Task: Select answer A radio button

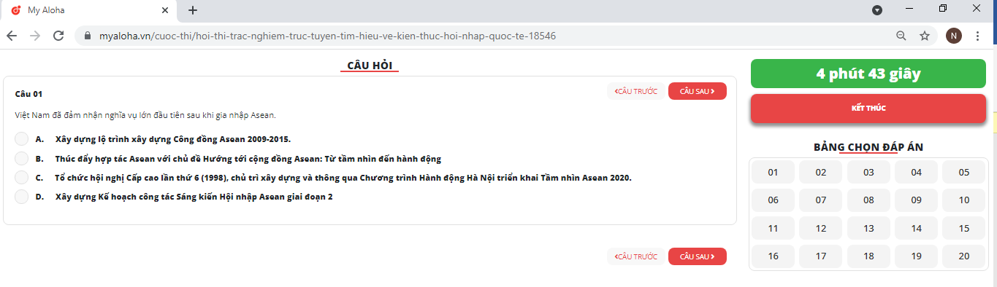Action: 21,138
